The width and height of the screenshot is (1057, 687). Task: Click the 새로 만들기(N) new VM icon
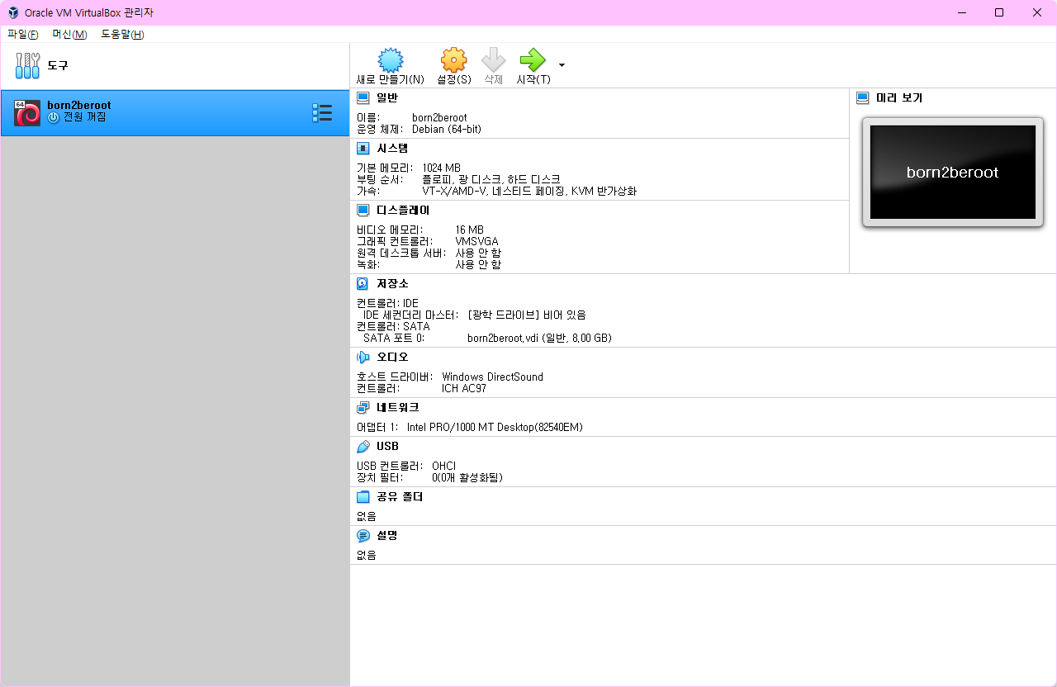point(391,59)
